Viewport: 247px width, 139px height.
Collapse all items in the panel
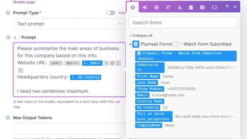141,36
